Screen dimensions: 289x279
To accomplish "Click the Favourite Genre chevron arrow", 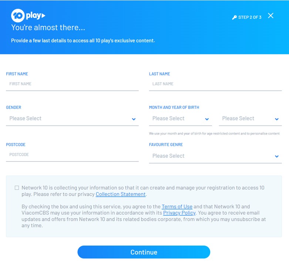I will 277,156.
